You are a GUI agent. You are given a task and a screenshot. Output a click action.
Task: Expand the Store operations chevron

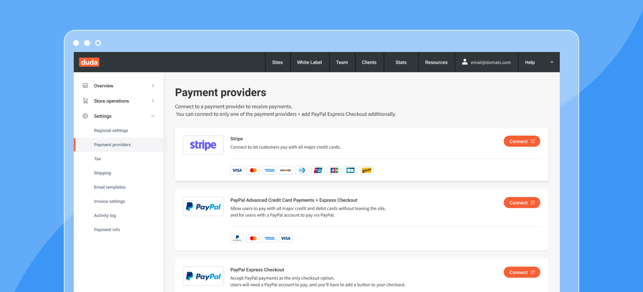point(153,101)
